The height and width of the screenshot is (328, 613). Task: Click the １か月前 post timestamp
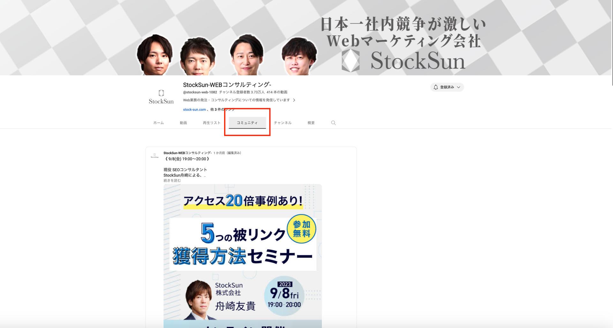220,153
